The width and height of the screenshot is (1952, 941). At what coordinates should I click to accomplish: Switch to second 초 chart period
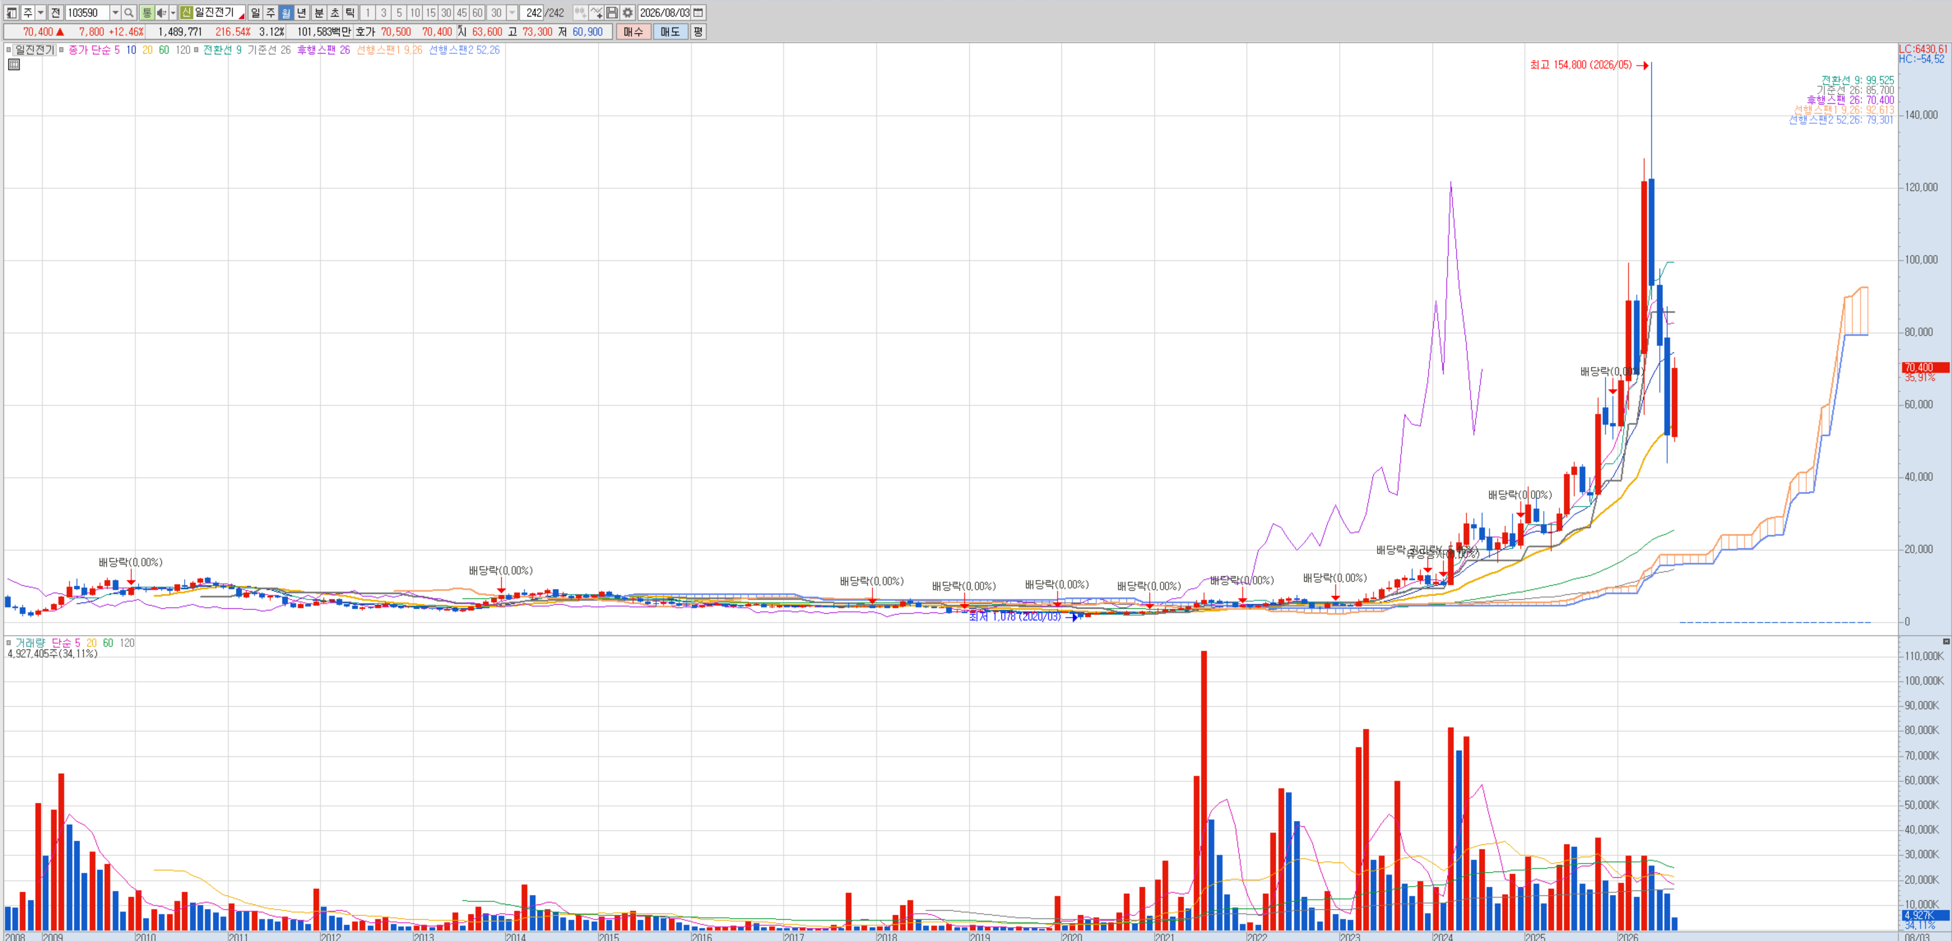(x=334, y=13)
